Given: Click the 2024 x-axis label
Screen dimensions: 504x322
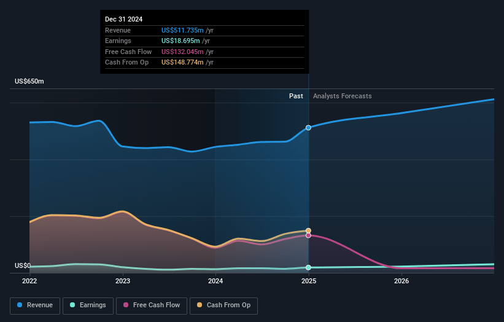Looking at the screenshot, I should [215, 281].
